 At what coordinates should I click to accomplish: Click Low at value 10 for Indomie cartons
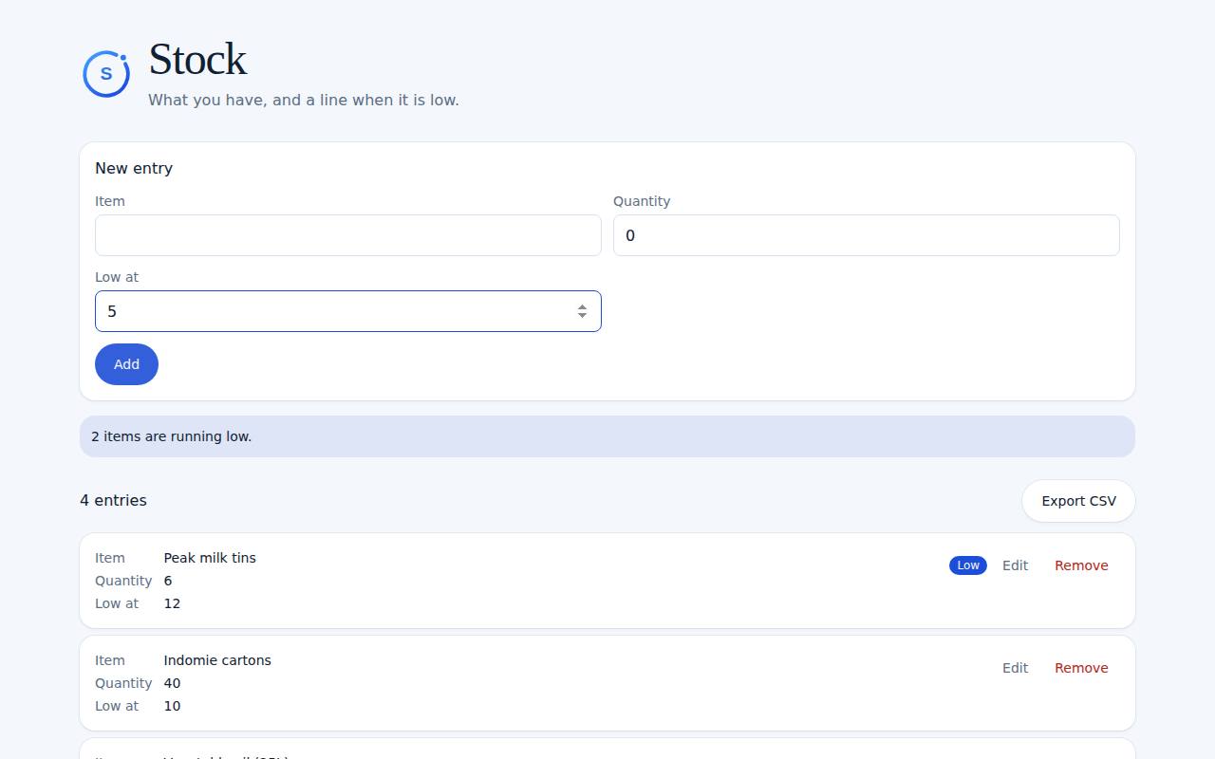[172, 706]
